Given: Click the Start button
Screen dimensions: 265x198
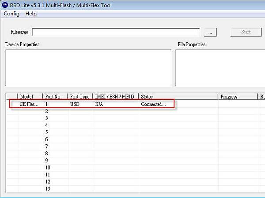Looking at the screenshot, I should pyautogui.click(x=246, y=32).
